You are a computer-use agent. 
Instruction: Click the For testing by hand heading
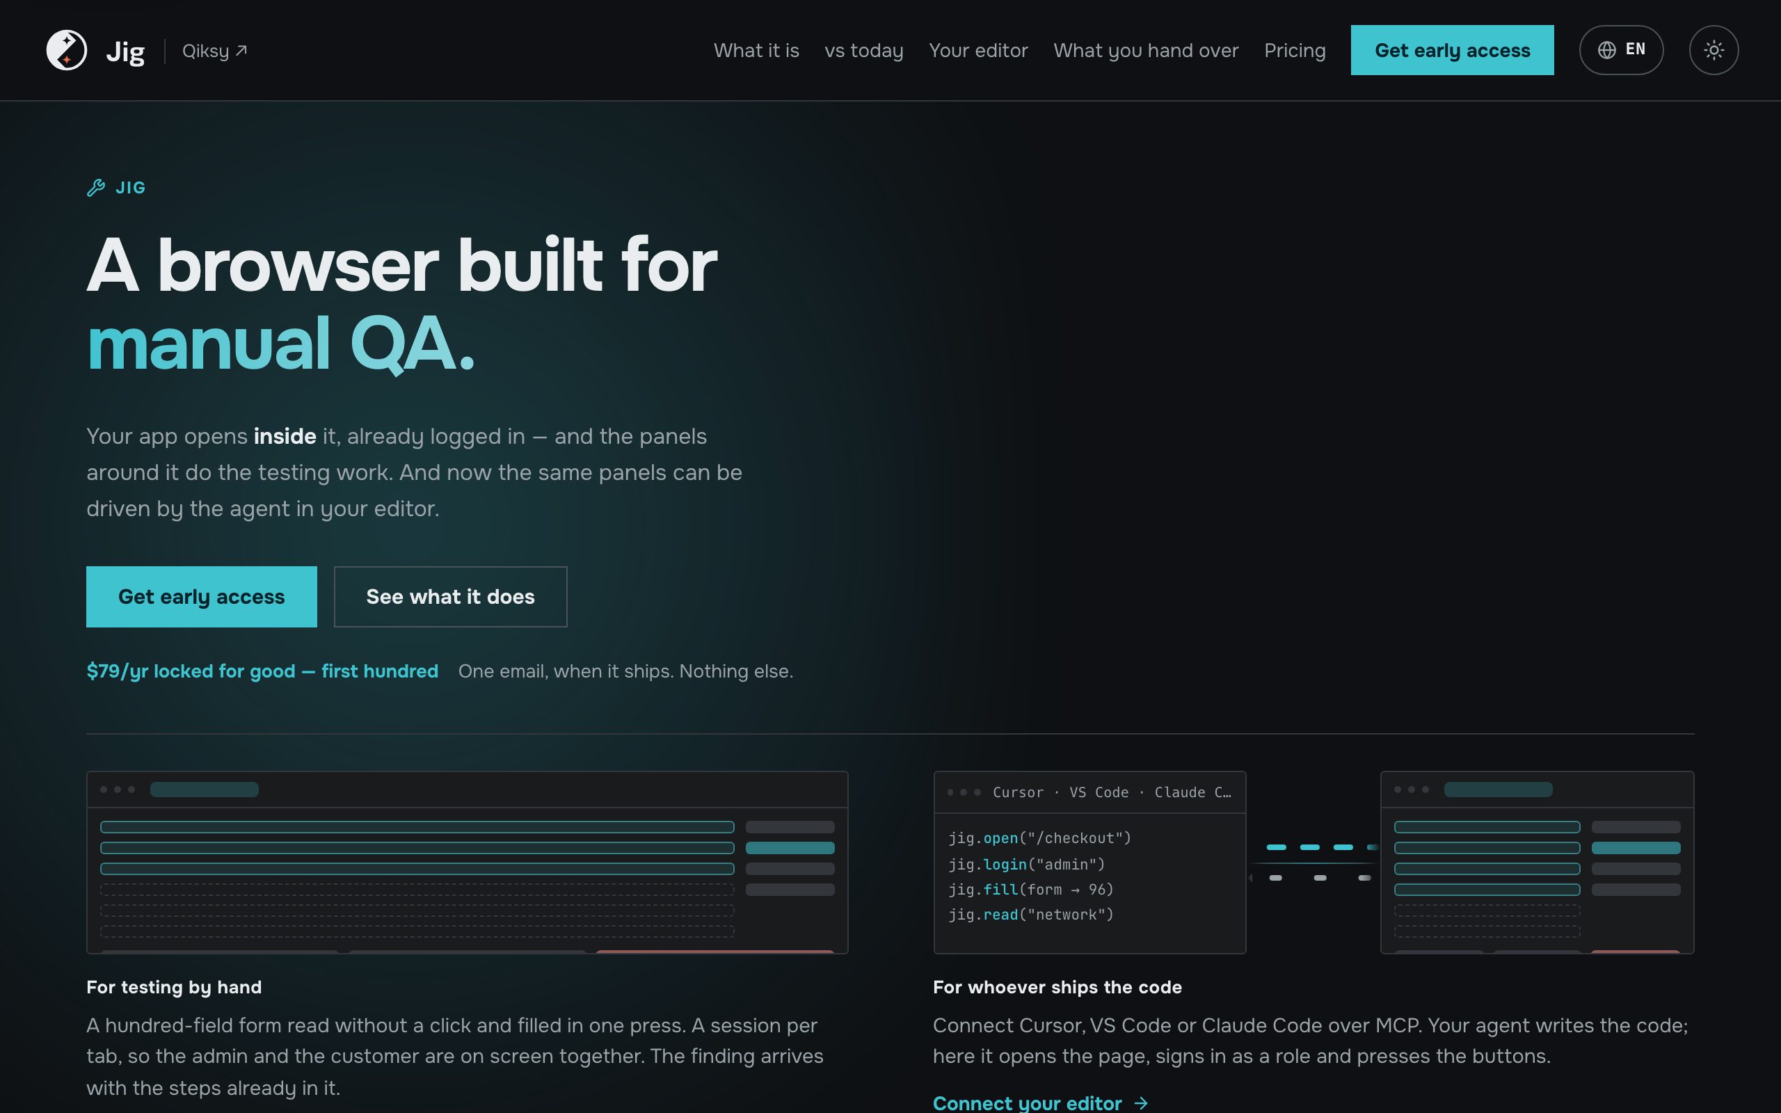coord(174,987)
